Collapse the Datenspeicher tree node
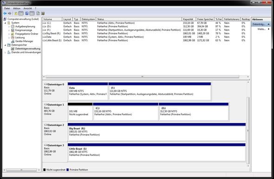This screenshot has width=274, height=179. pos(5,45)
